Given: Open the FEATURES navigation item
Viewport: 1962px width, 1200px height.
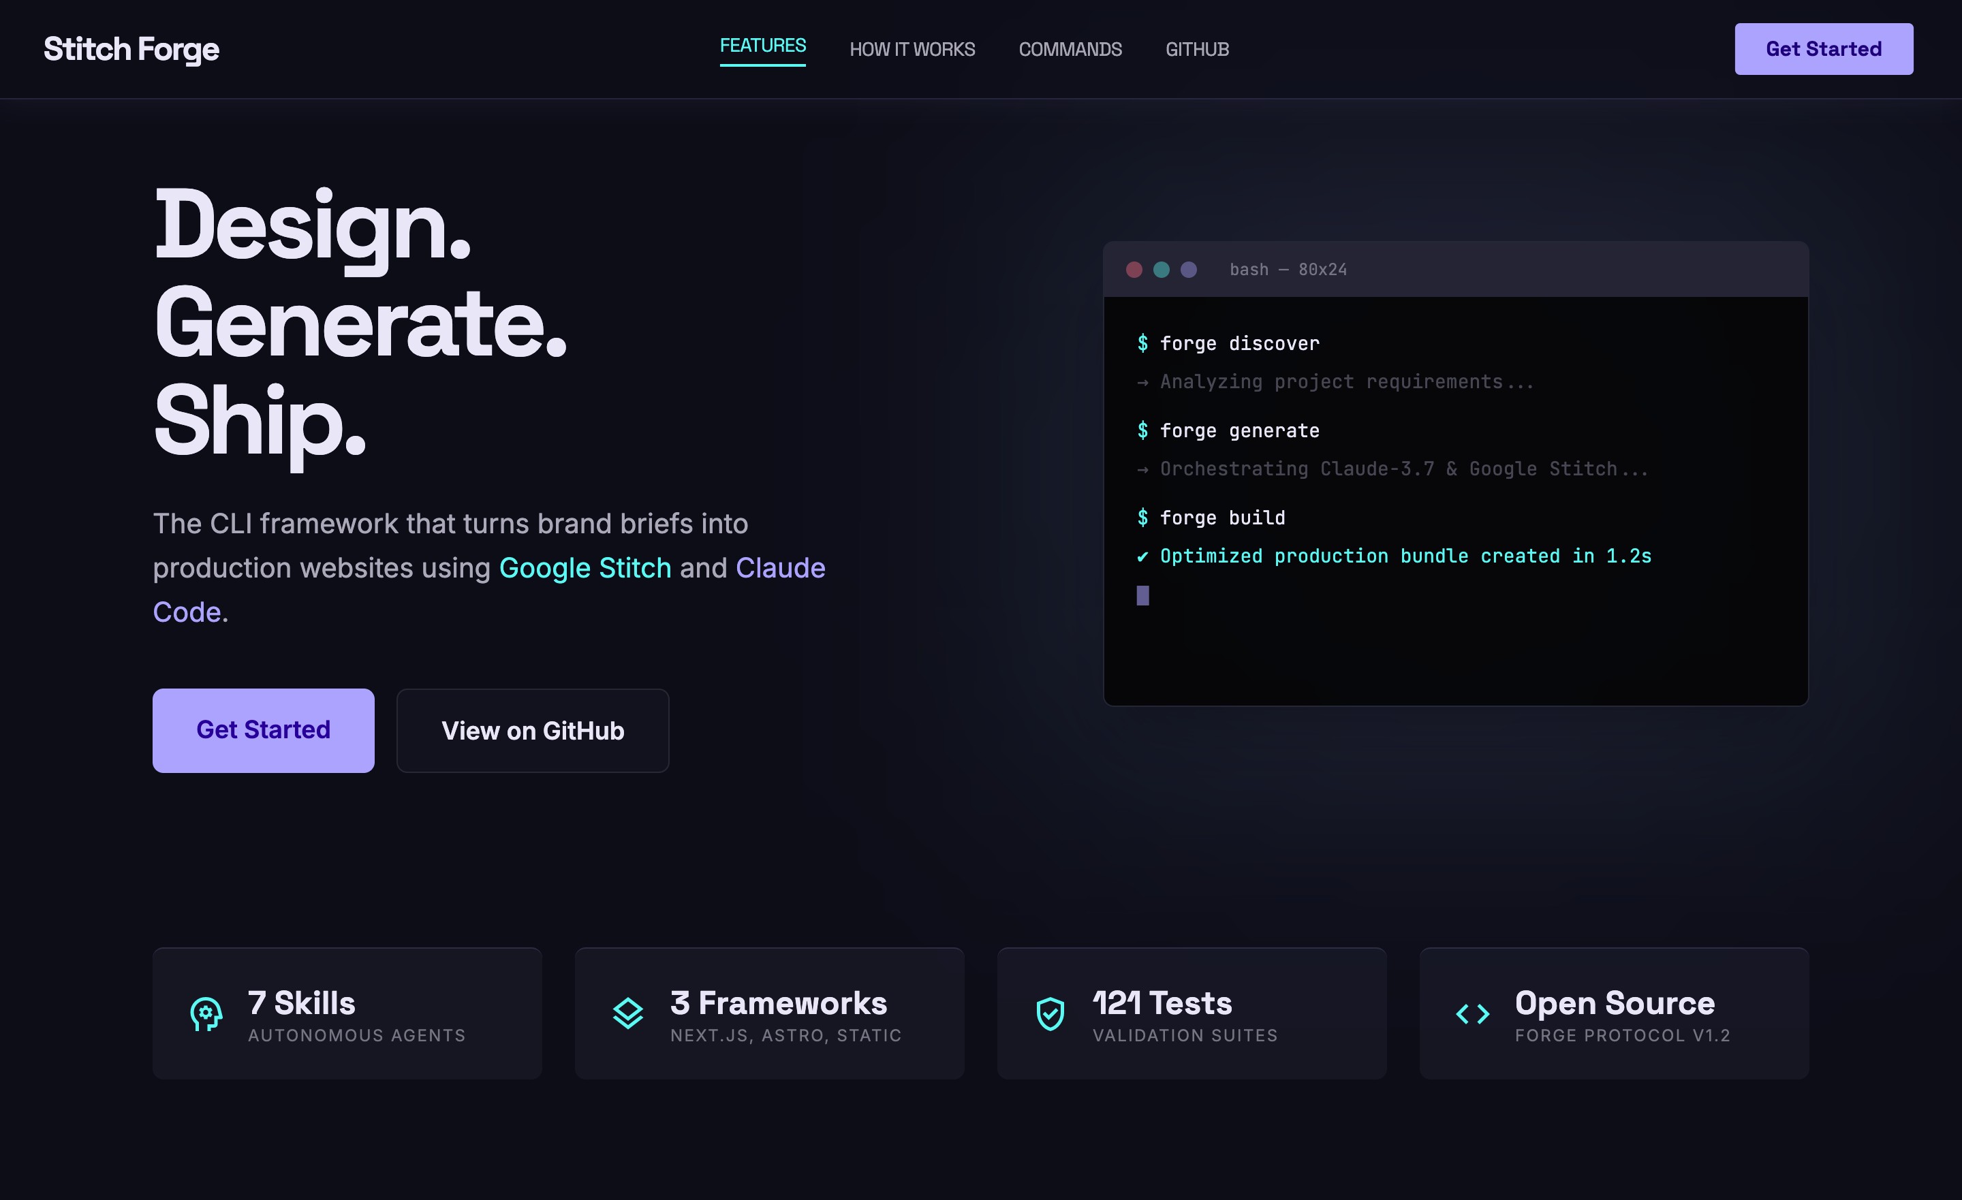Looking at the screenshot, I should pos(762,46).
